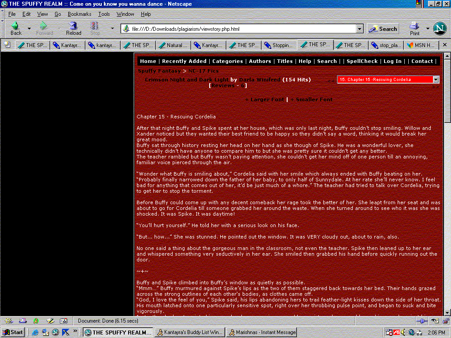Print the page with the Print icon
Screen dimensions: 451x338
(x=414, y=29)
